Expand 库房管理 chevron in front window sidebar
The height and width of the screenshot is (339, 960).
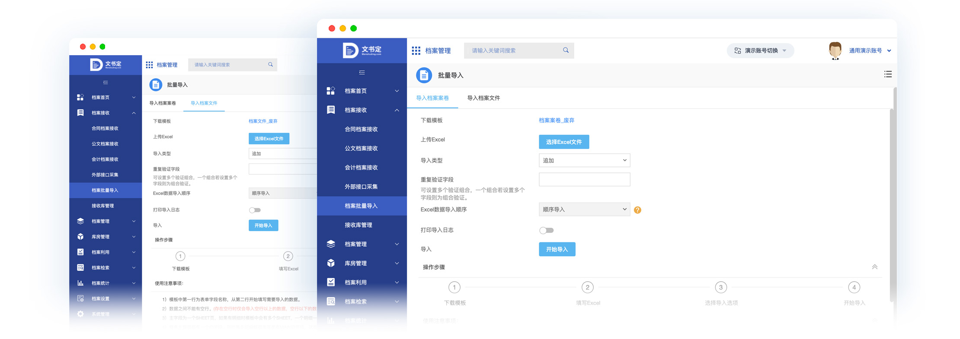pos(397,263)
